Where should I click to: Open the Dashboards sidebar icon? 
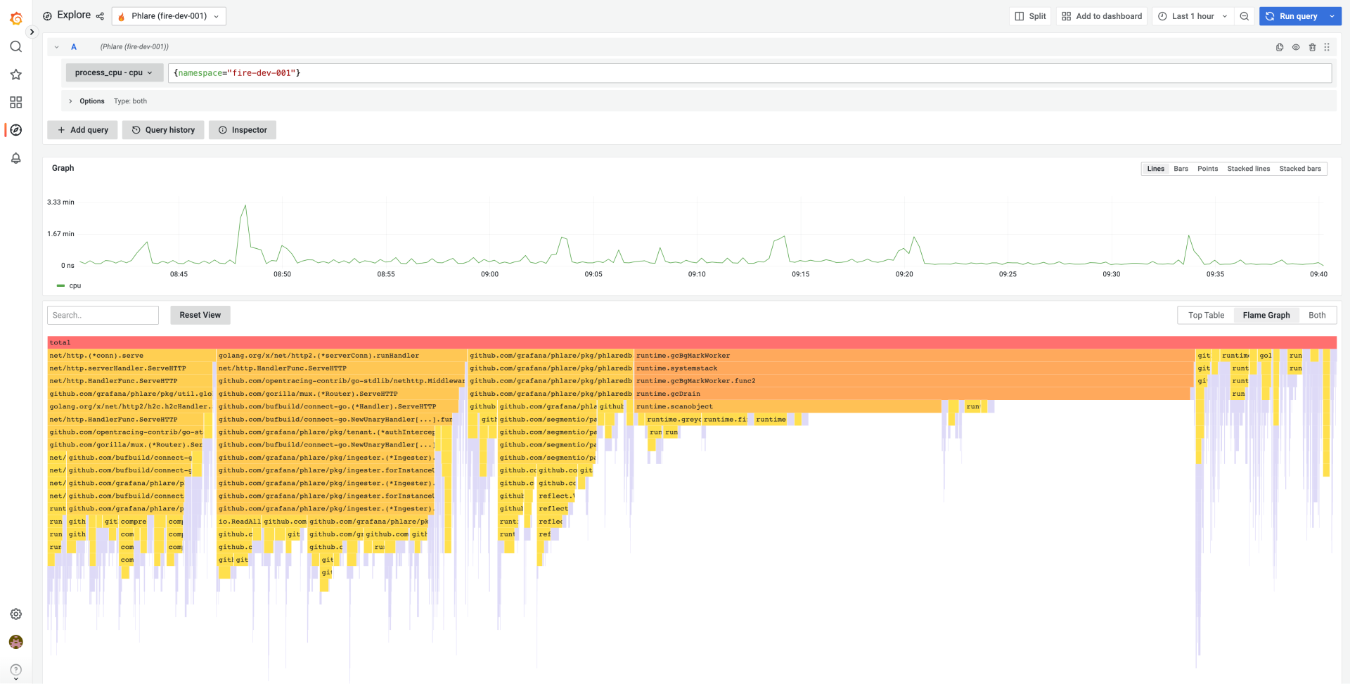point(15,102)
